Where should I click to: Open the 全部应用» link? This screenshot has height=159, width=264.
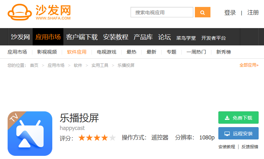[249, 65]
